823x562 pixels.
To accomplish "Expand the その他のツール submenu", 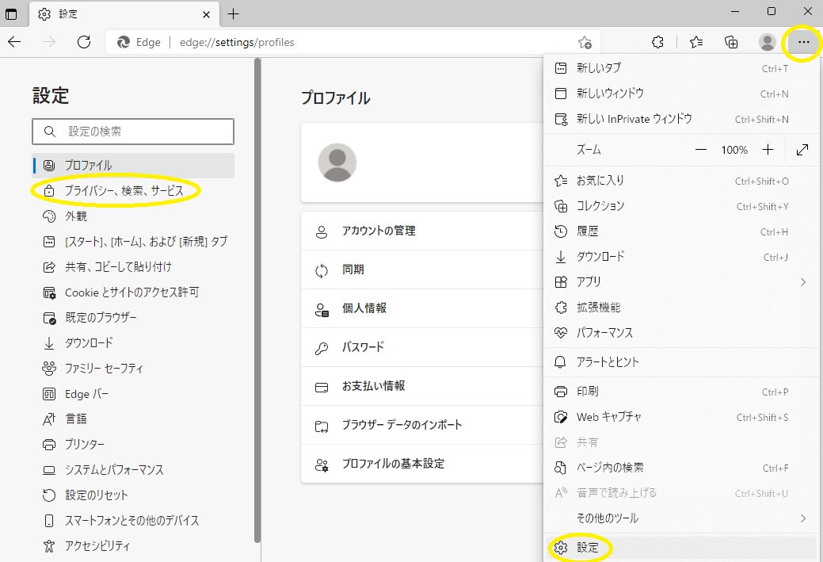I will [602, 519].
